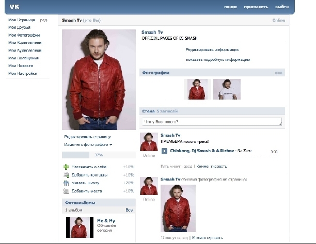Click Добавить контакты link
Image resolution: width=316 pixels, height=244 pixels.
tap(89, 175)
